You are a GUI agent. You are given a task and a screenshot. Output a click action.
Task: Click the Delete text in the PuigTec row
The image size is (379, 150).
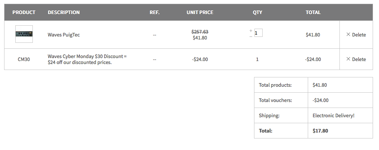click(x=359, y=35)
